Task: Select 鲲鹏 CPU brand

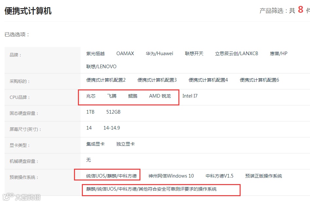Action: pos(133,96)
